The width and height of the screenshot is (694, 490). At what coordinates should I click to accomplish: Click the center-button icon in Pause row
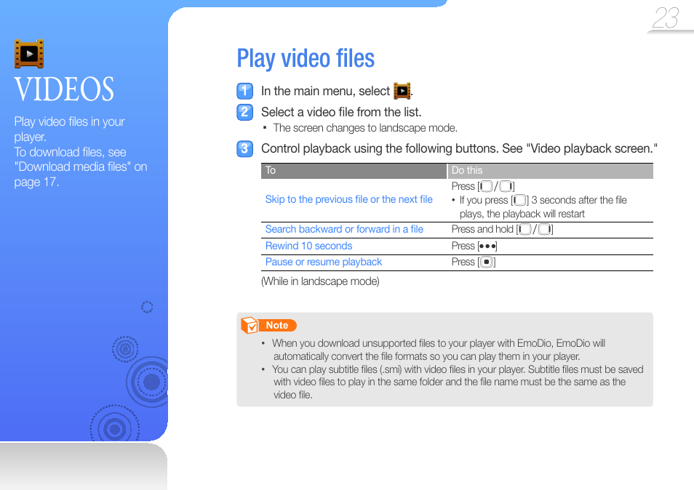pos(487,262)
